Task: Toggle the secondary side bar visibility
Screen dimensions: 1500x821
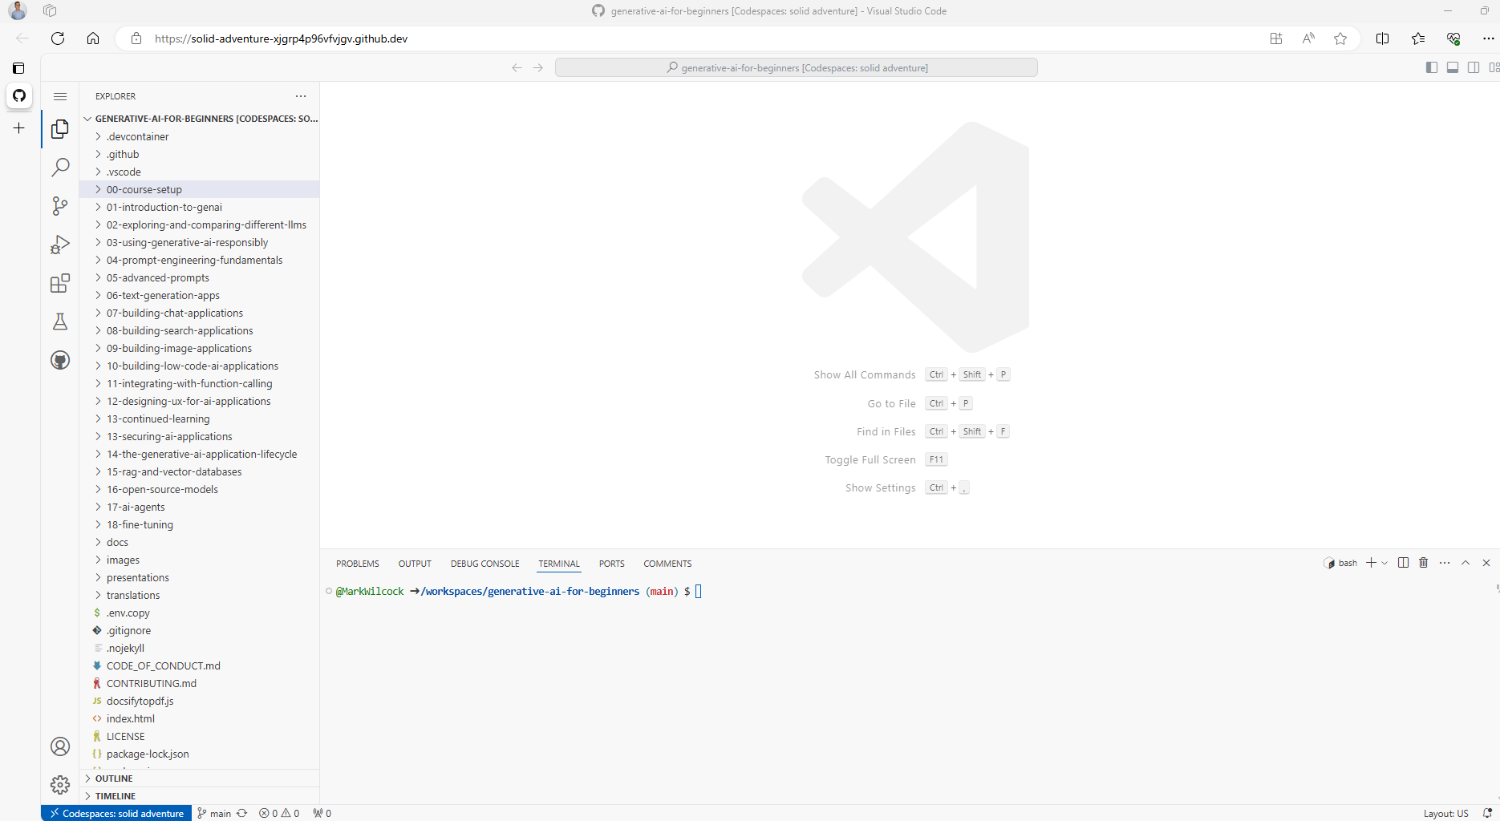Action: tap(1474, 67)
